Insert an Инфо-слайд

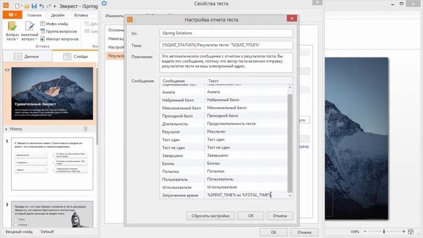(54, 24)
